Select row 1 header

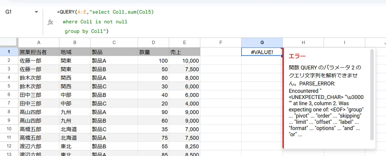(x=9, y=52)
